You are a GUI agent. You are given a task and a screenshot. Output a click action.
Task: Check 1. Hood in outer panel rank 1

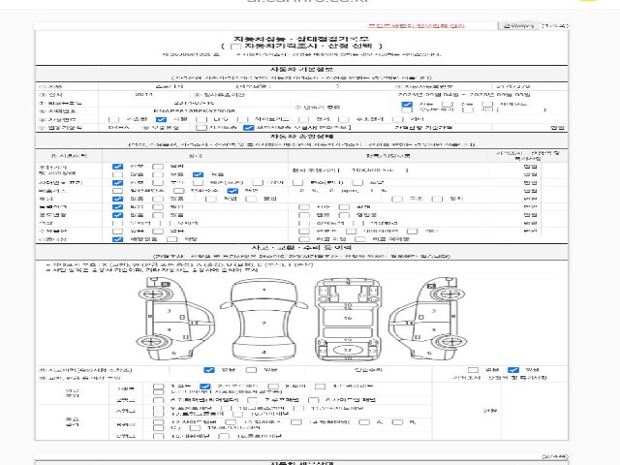(158, 386)
